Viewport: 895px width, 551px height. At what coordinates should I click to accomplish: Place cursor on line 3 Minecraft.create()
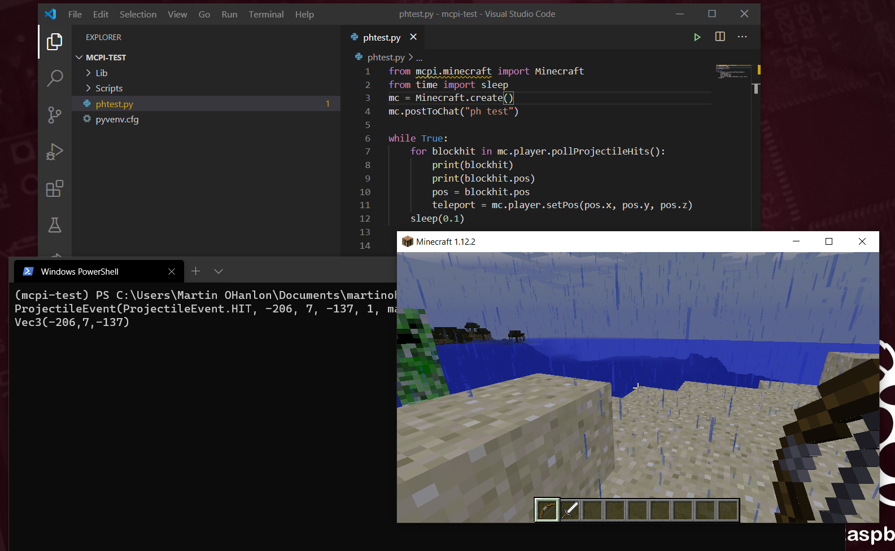(x=451, y=98)
